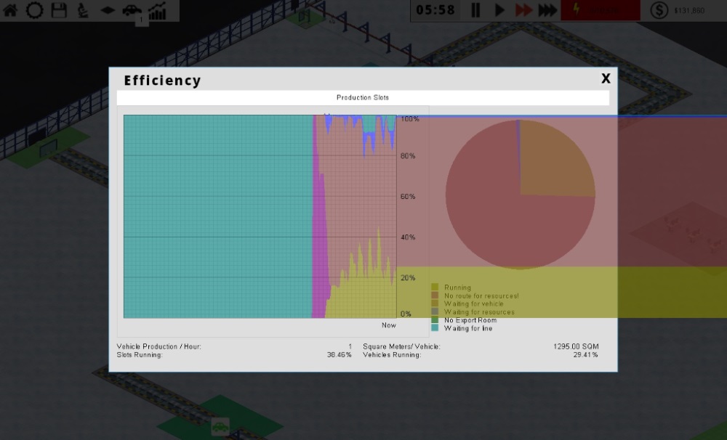727x440 pixels.
Task: Click the 38.46% slots running value
Action: [x=339, y=355]
